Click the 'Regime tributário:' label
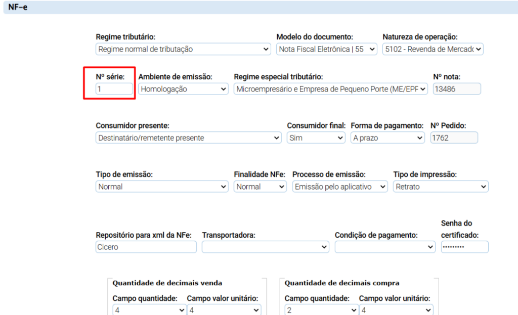This screenshot has width=518, height=315. 125,36
